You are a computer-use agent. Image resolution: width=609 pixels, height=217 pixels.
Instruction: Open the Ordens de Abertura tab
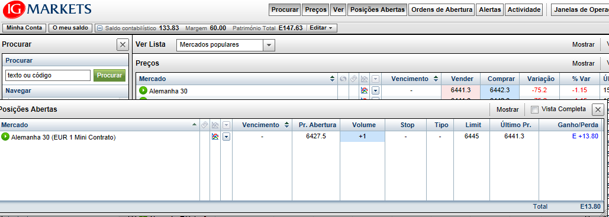click(x=442, y=9)
